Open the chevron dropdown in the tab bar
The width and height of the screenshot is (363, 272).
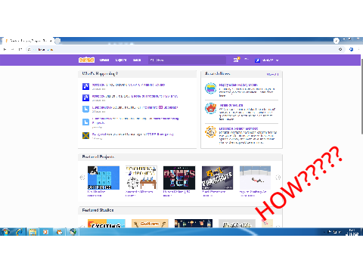click(336, 41)
